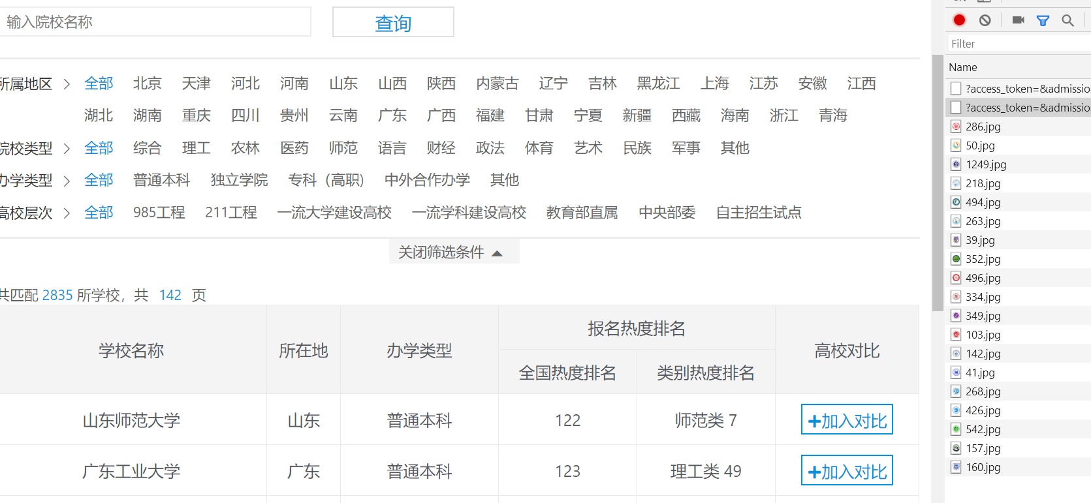Select the 103.jpg network request
The width and height of the screenshot is (1091, 503).
pyautogui.click(x=1018, y=335)
